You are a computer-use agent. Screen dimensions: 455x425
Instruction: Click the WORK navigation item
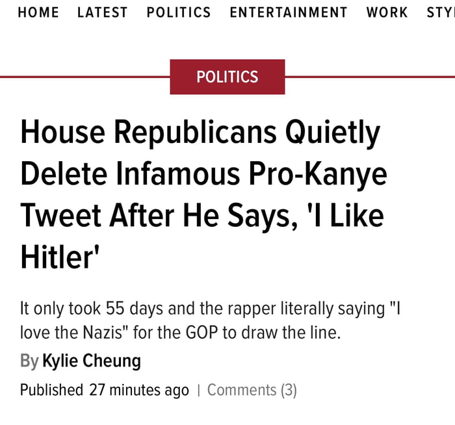[x=387, y=12]
